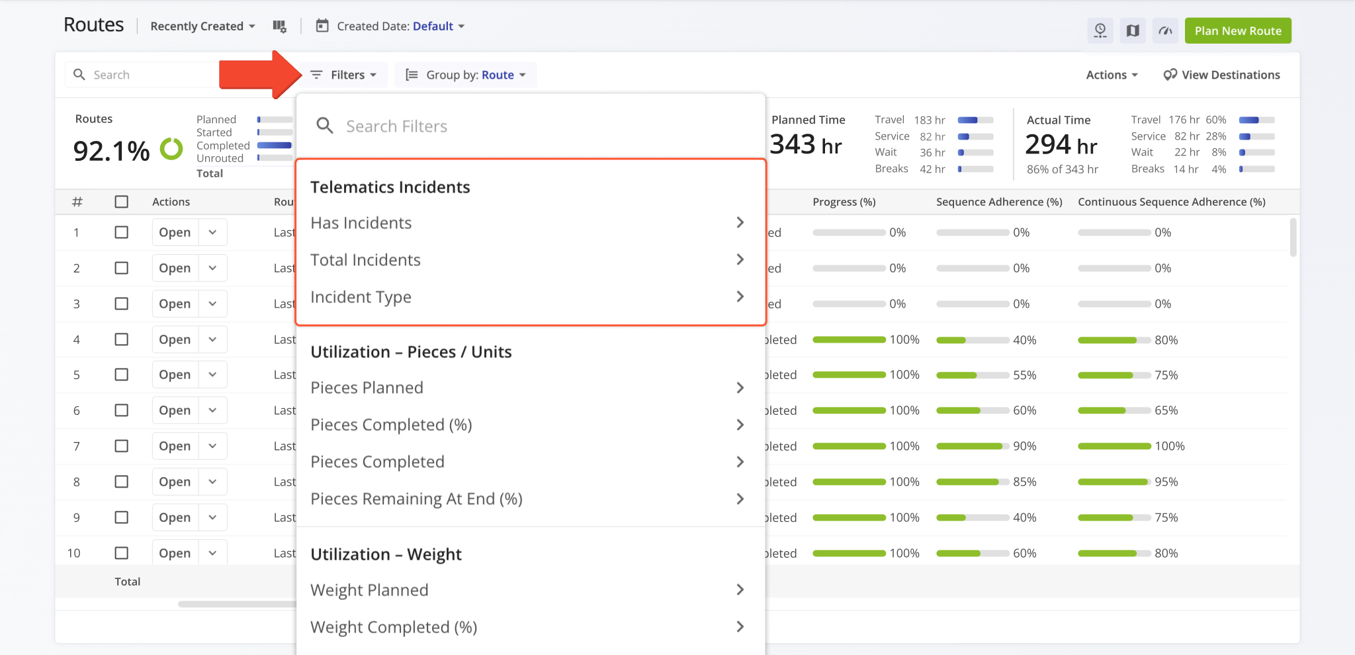Click the calendar icon next to Created Date

322,26
